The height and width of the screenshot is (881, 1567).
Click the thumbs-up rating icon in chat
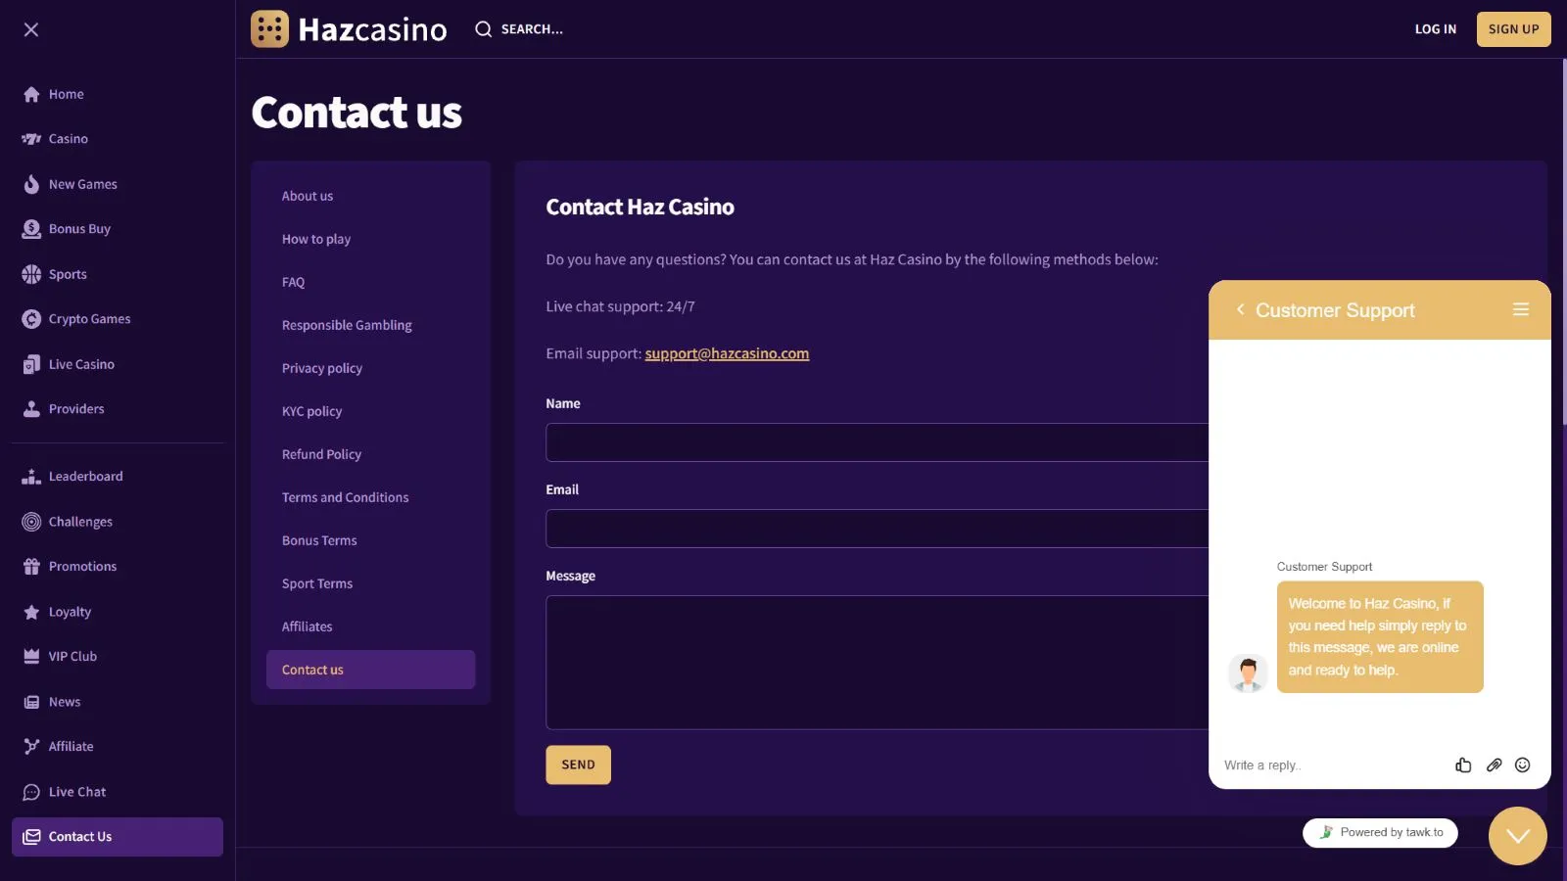coord(1463,765)
